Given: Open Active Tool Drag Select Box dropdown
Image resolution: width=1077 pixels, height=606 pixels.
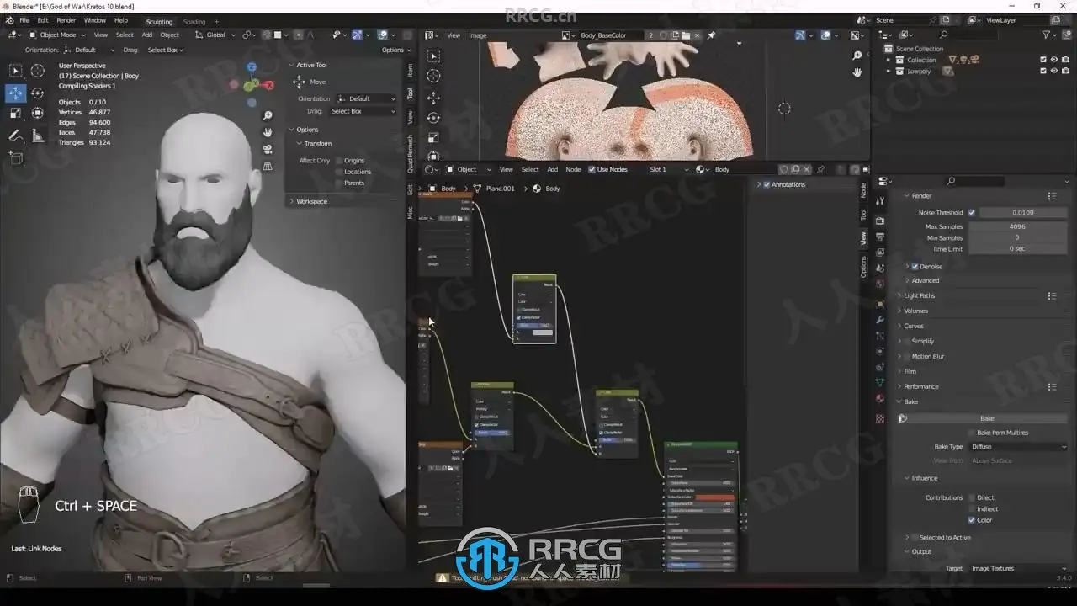Looking at the screenshot, I should point(363,111).
